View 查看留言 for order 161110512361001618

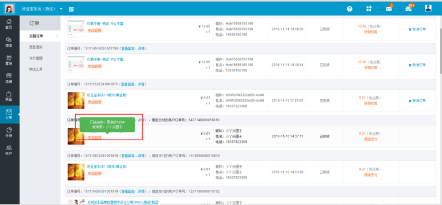tap(128, 156)
